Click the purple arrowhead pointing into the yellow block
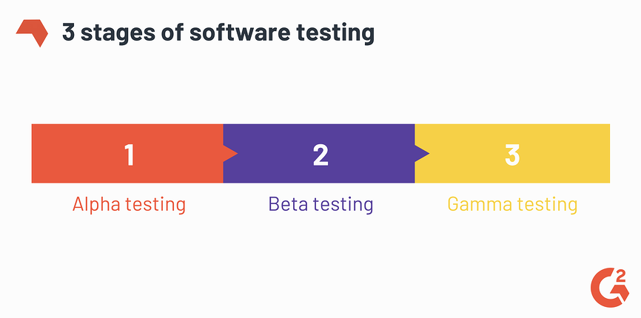641x318 pixels. (x=422, y=154)
